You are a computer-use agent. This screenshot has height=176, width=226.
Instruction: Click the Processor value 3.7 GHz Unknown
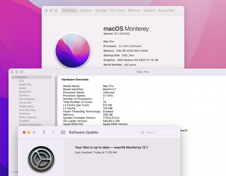pyautogui.click(x=130, y=46)
